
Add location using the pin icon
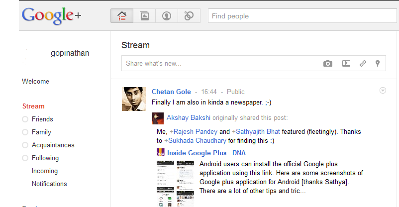[378, 64]
